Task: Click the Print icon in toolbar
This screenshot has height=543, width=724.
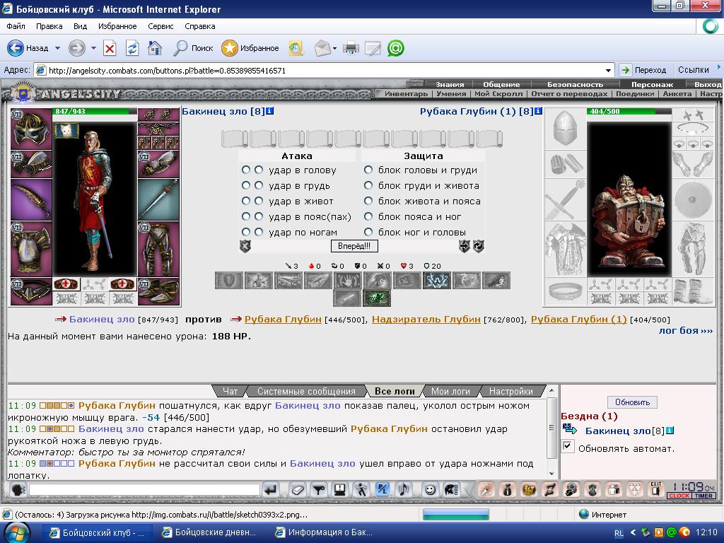Action: (351, 48)
